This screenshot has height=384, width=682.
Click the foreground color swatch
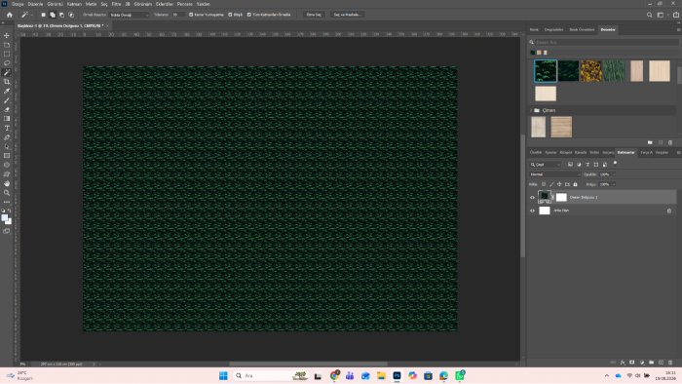pyautogui.click(x=4, y=217)
